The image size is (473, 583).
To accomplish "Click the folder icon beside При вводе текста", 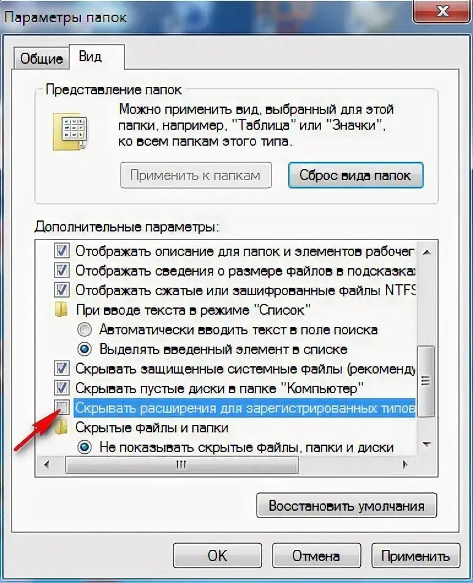I will click(61, 310).
